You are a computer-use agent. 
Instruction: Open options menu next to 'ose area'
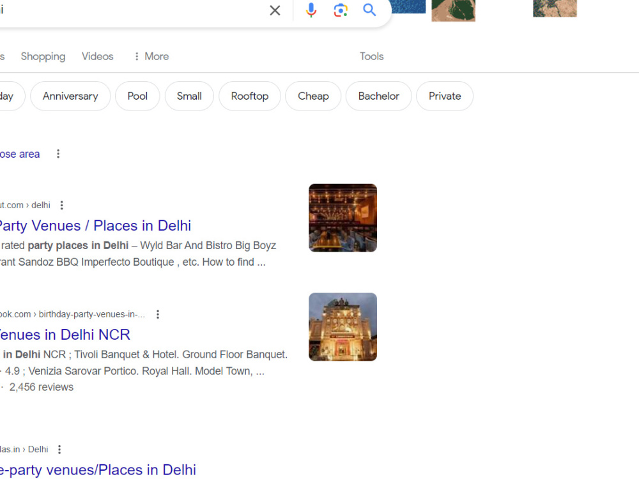(58, 154)
